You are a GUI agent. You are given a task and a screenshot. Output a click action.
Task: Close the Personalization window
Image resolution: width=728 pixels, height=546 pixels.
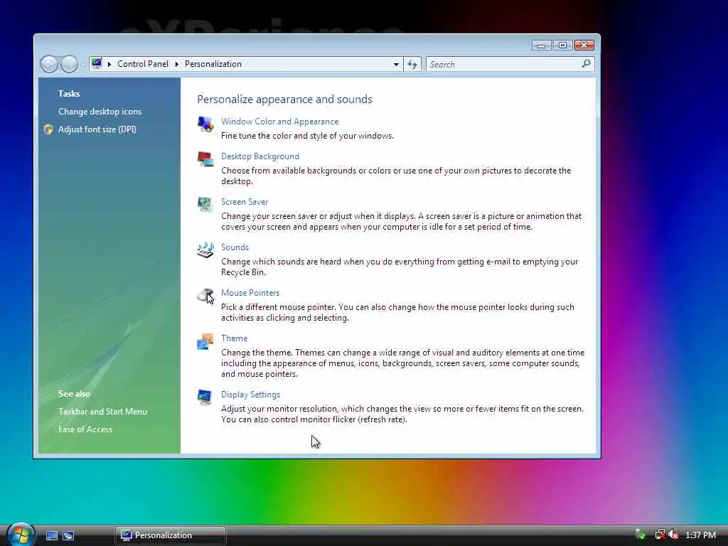[x=584, y=45]
